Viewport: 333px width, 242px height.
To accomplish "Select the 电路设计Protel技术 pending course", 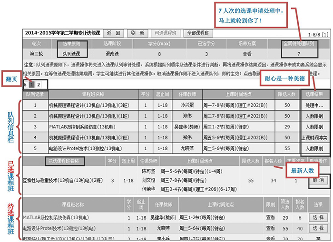I will tap(318, 229).
